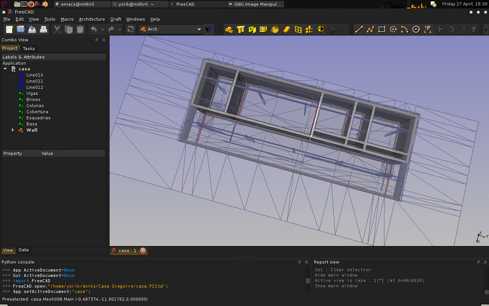Open the Draft menu
This screenshot has width=489, height=306.
coord(116,19)
